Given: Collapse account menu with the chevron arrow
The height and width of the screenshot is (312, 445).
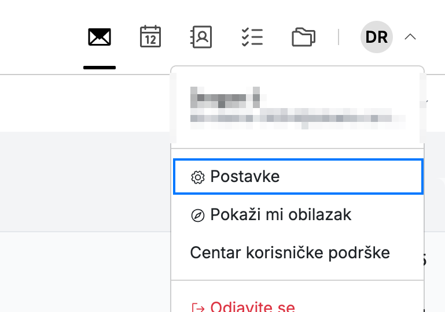Looking at the screenshot, I should (x=410, y=37).
